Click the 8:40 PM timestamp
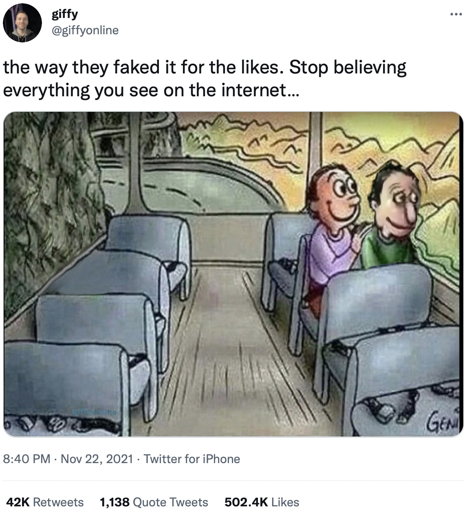Image resolution: width=471 pixels, height=519 pixels. [x=26, y=459]
